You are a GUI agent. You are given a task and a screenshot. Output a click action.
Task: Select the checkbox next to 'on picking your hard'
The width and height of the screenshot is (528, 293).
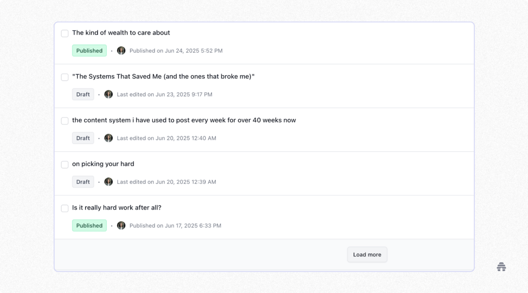tap(65, 164)
